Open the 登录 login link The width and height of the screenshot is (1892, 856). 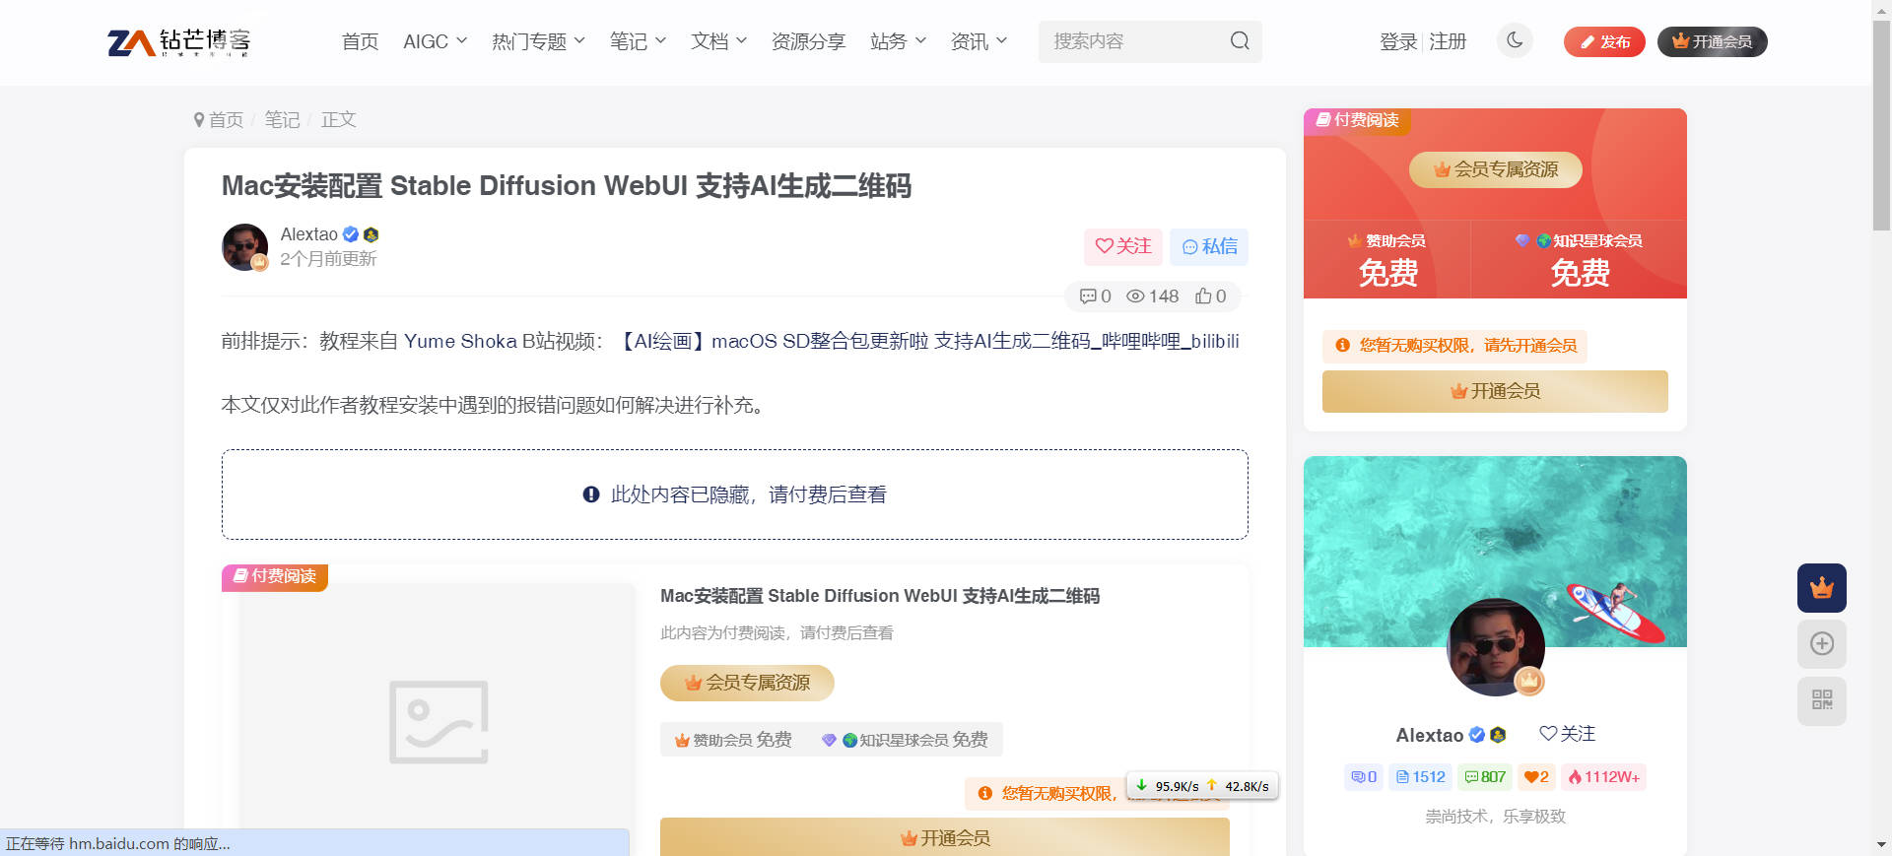point(1398,41)
